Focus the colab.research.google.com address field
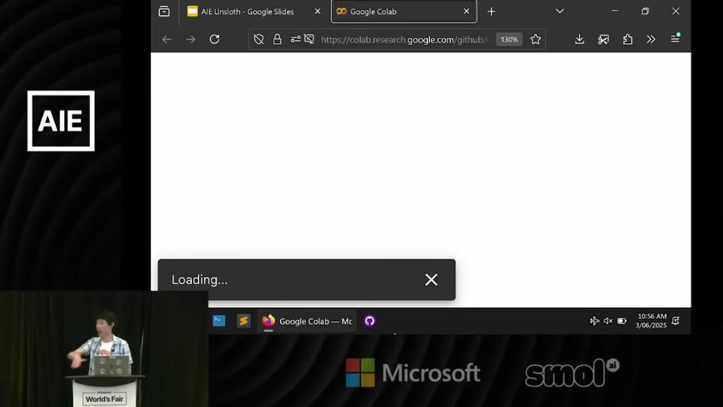723x407 pixels. coord(404,39)
